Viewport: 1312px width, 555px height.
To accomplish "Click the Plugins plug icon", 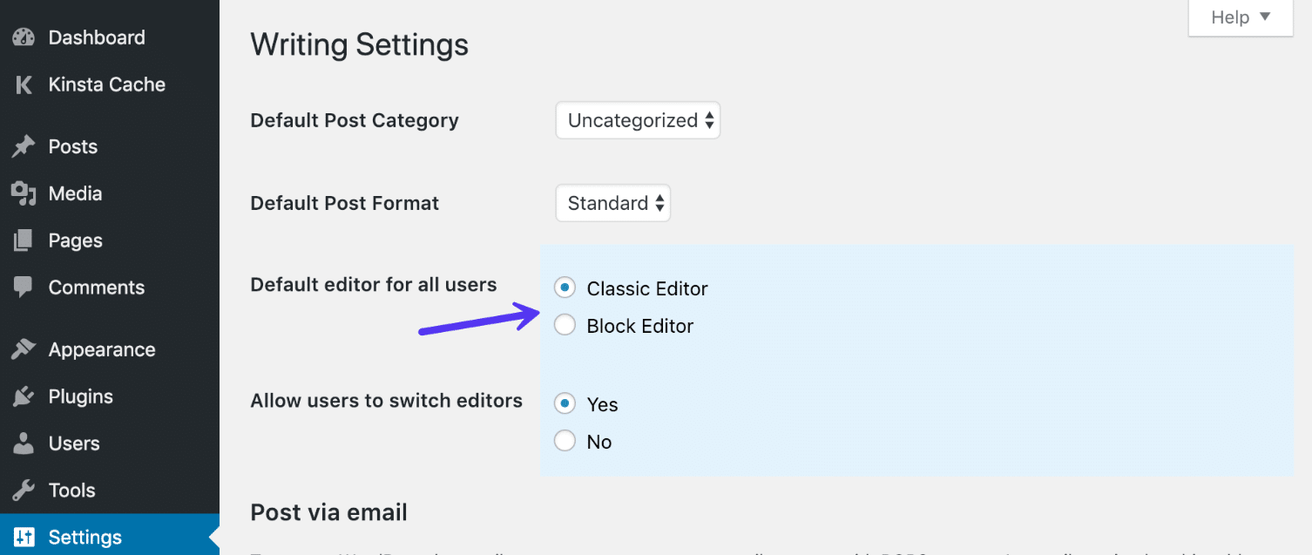I will click(x=22, y=396).
